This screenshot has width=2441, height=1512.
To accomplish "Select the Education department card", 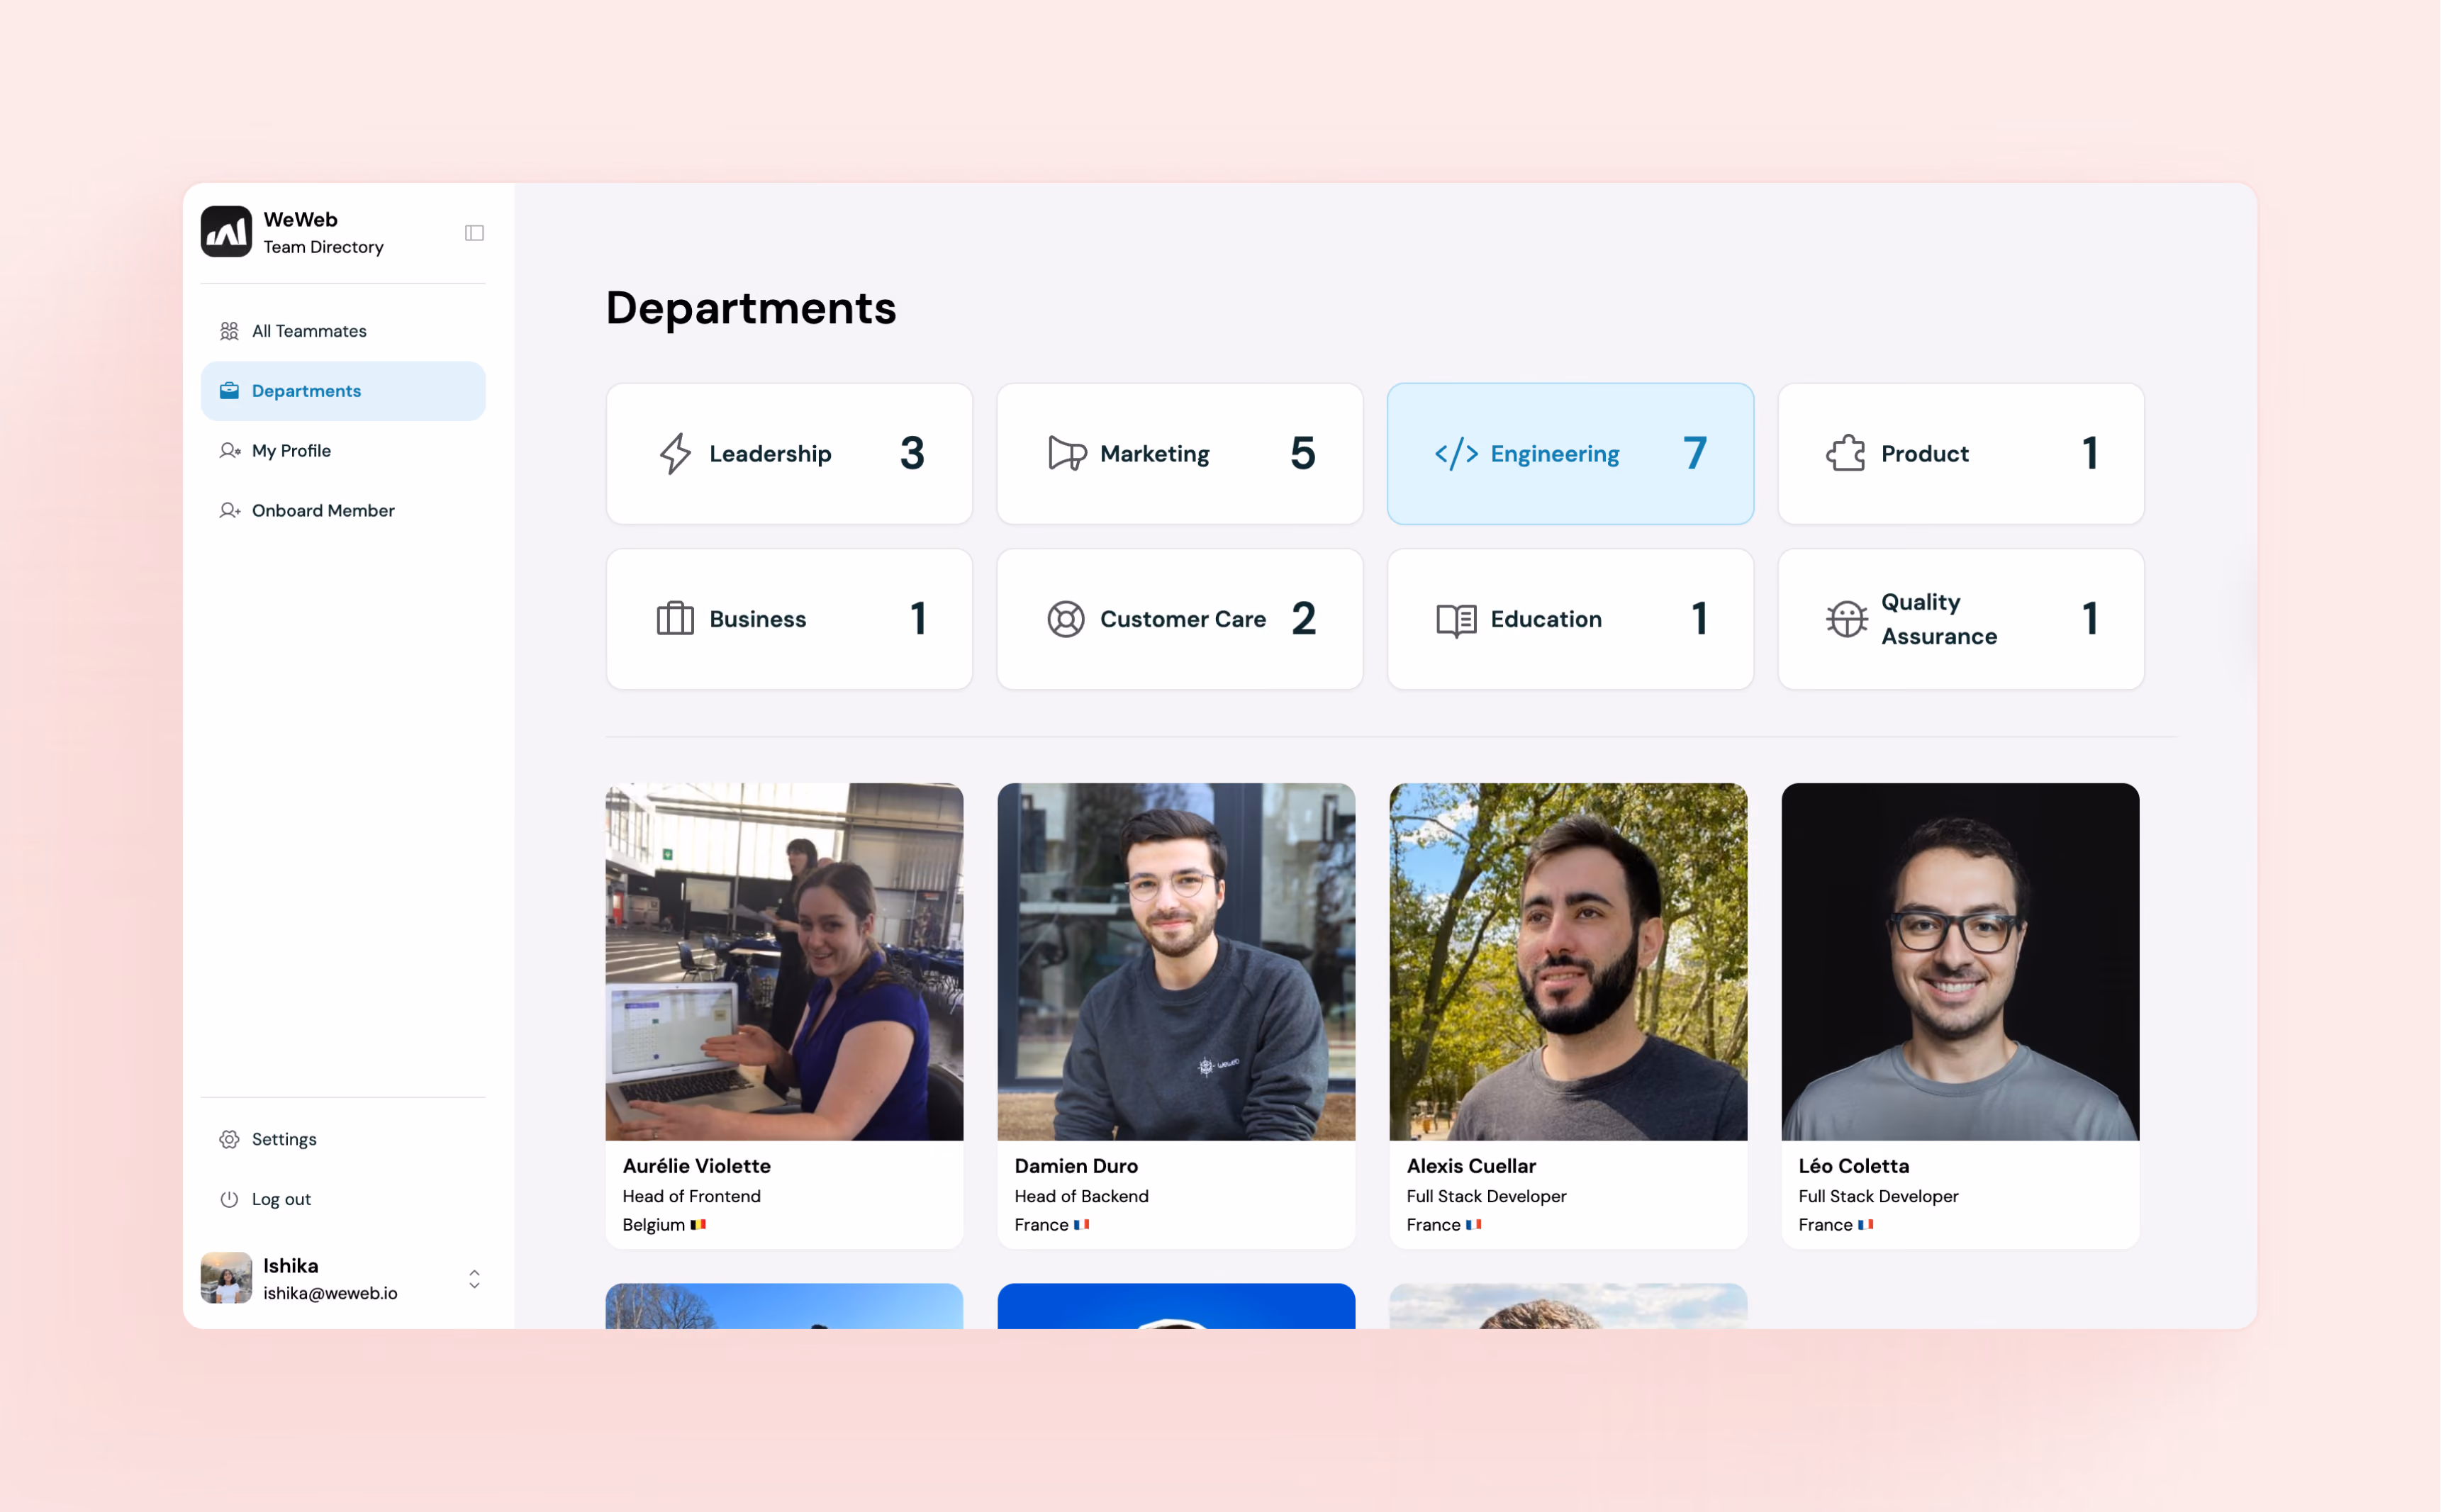I will point(1570,619).
